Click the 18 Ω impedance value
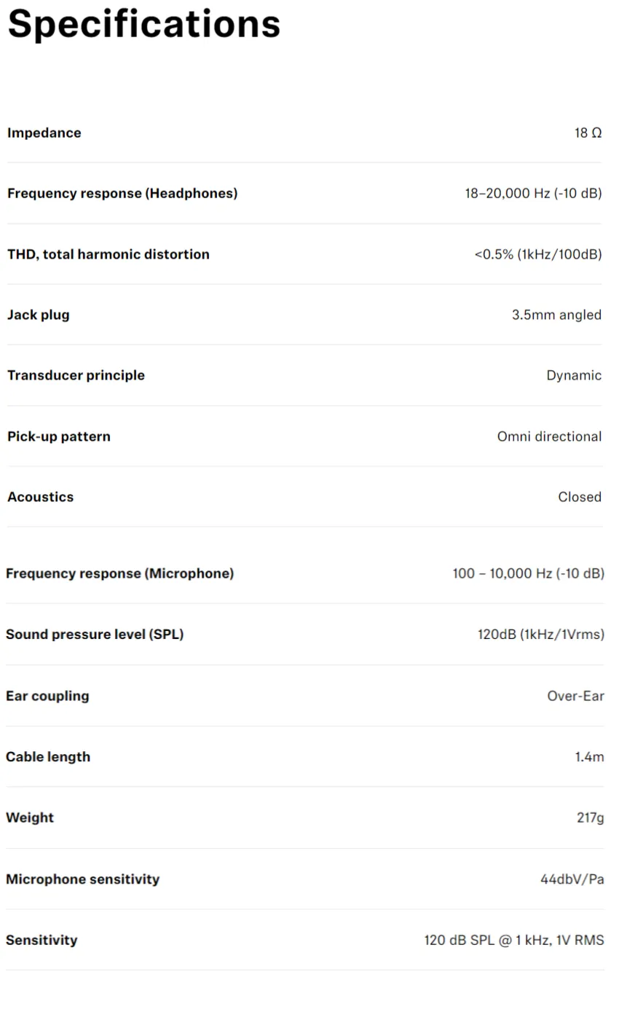The image size is (619, 1020). [x=588, y=133]
